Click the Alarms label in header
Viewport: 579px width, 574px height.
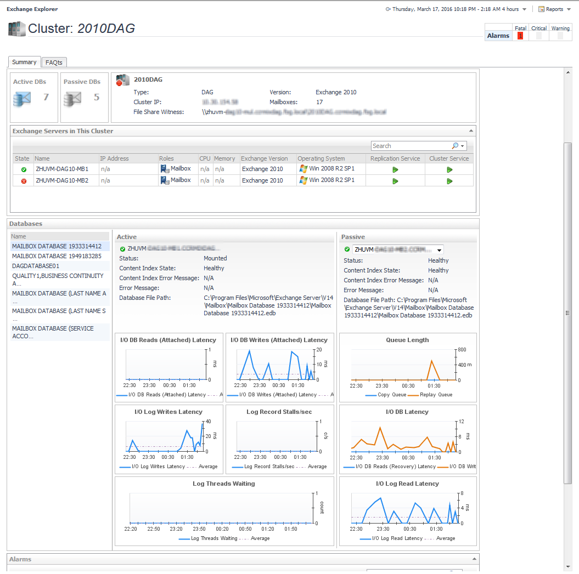(498, 36)
